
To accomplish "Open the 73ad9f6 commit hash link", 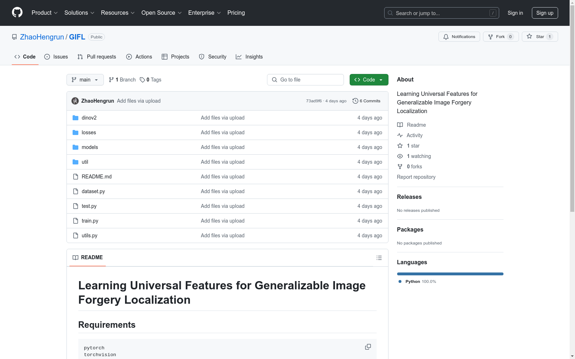I will tap(314, 101).
